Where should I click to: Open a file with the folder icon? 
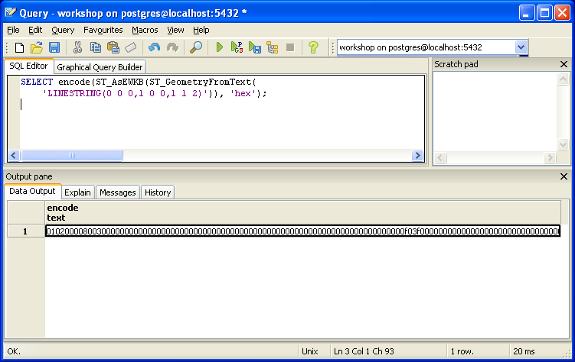point(37,47)
